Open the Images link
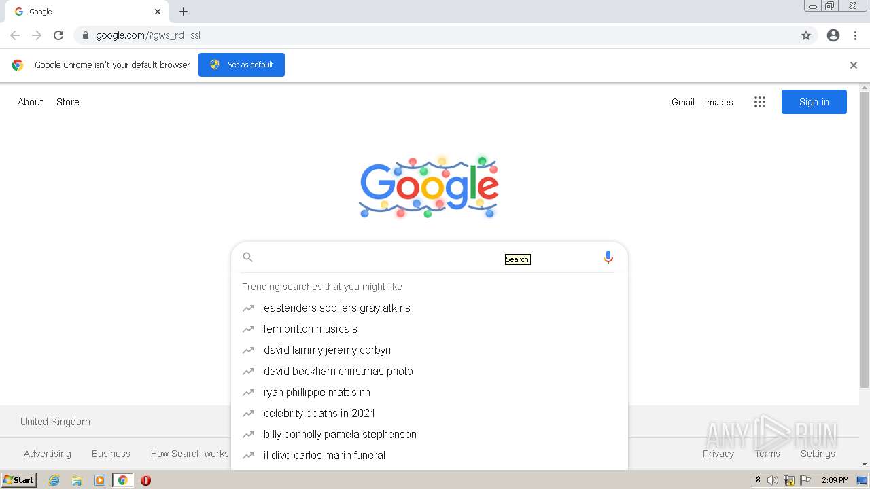This screenshot has width=870, height=489. pos(719,102)
